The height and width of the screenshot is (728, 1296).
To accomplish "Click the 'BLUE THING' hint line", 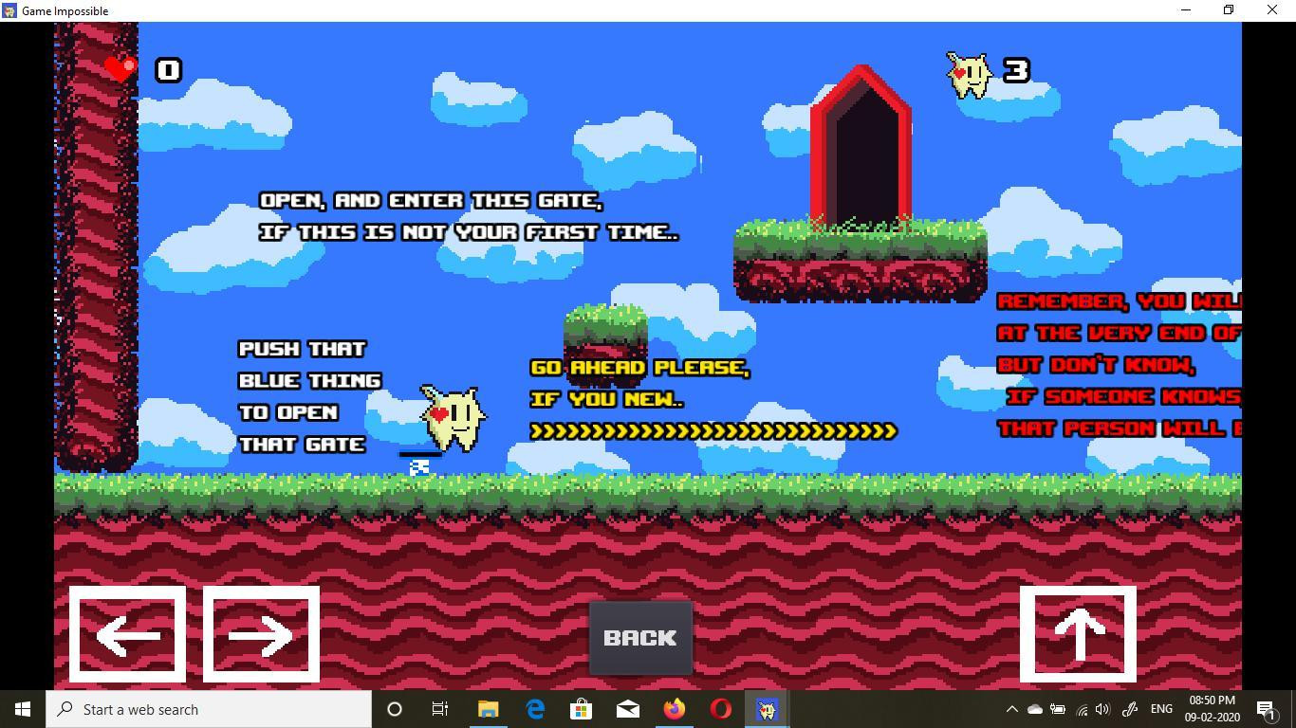I will tap(310, 381).
